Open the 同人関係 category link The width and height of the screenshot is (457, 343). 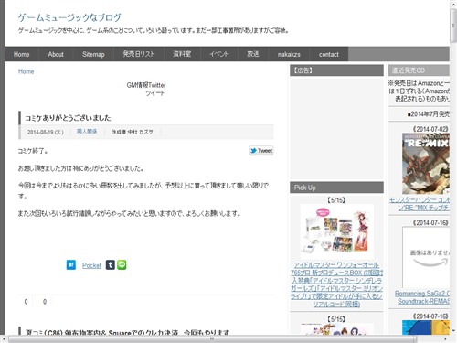pos(87,132)
